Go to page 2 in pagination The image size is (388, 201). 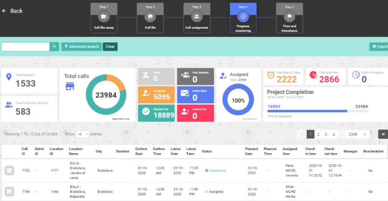coord(318,134)
